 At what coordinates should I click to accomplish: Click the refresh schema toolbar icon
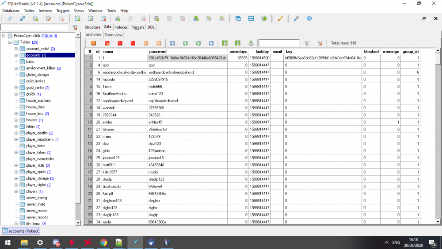pyautogui.click(x=264, y=19)
